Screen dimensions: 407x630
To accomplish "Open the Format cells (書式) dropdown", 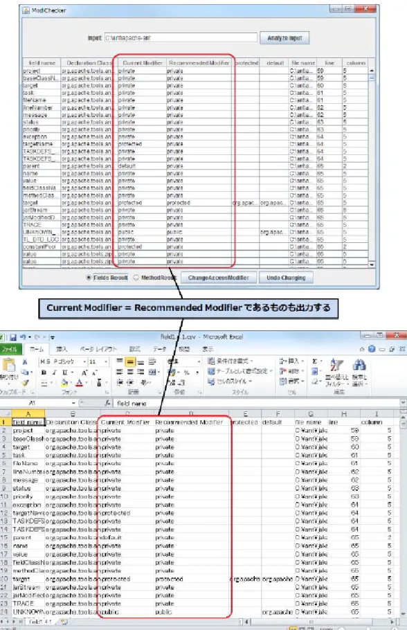I will [291, 381].
